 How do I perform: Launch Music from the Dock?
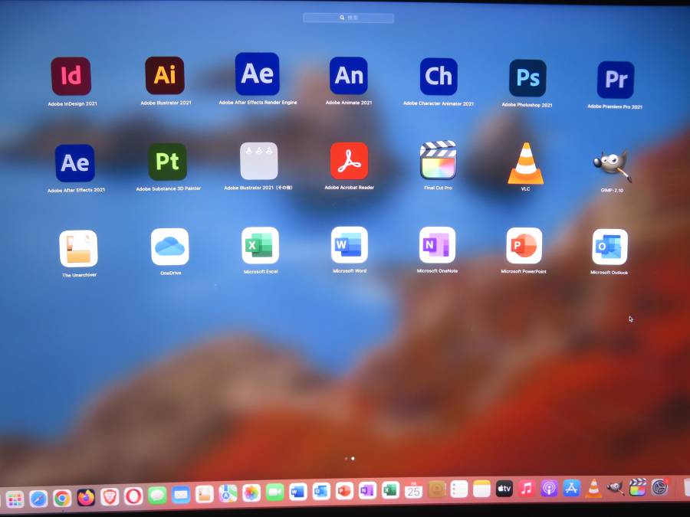pyautogui.click(x=527, y=489)
